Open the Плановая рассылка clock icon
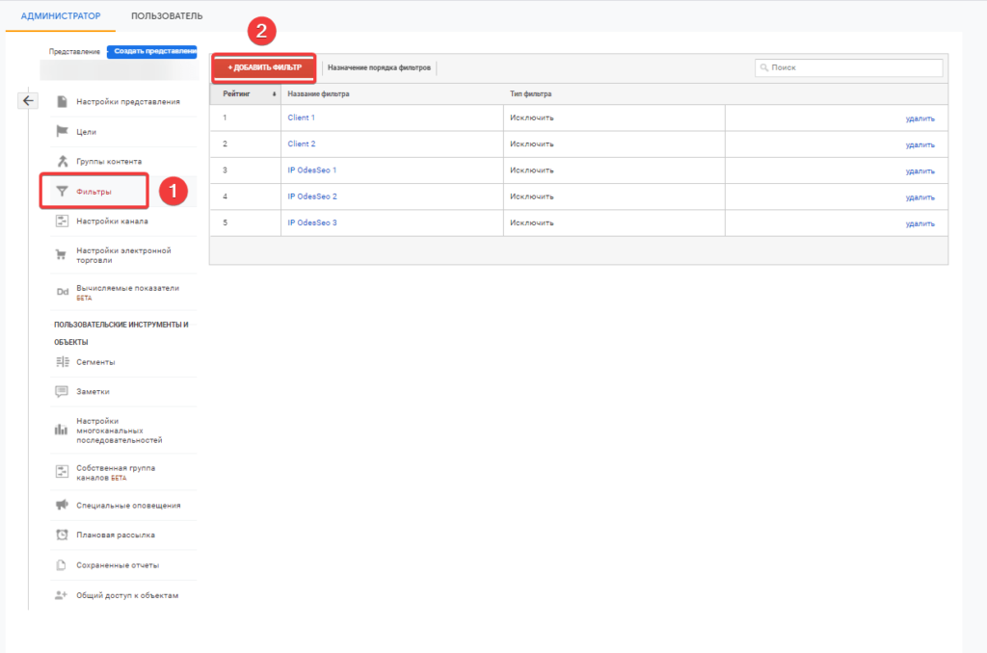The image size is (987, 653). coord(62,535)
